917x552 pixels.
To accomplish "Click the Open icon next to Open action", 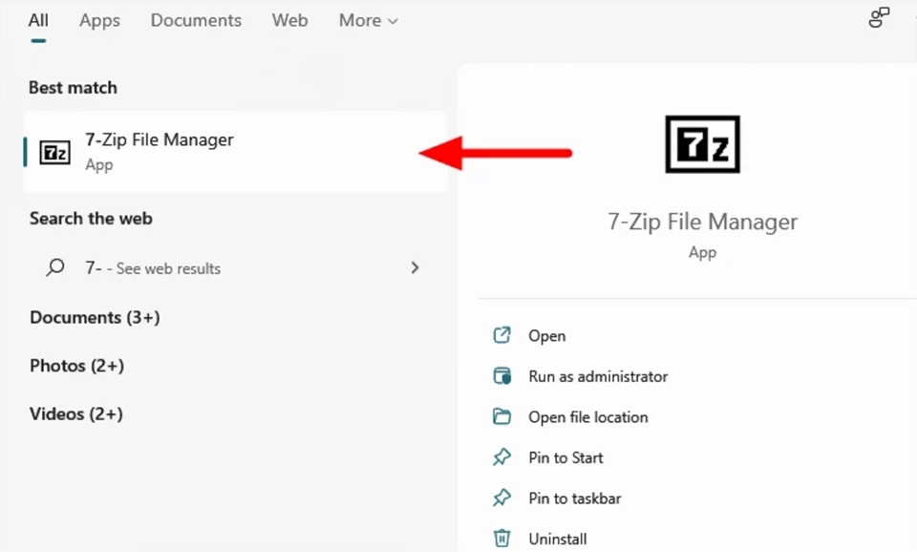I will pyautogui.click(x=501, y=335).
